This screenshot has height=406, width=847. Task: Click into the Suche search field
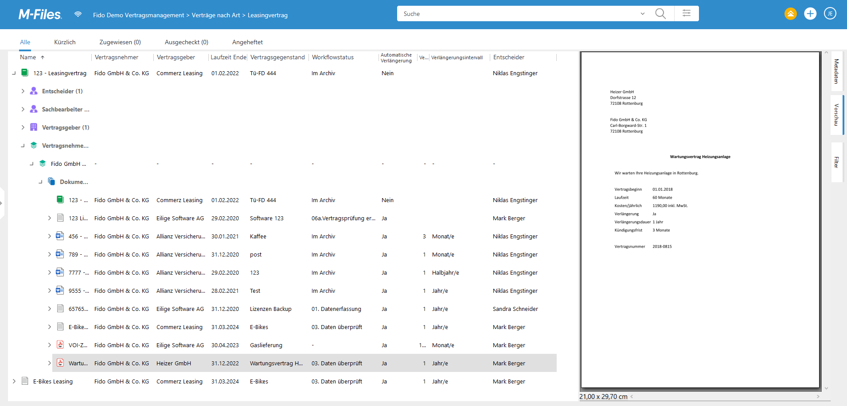pyautogui.click(x=519, y=14)
